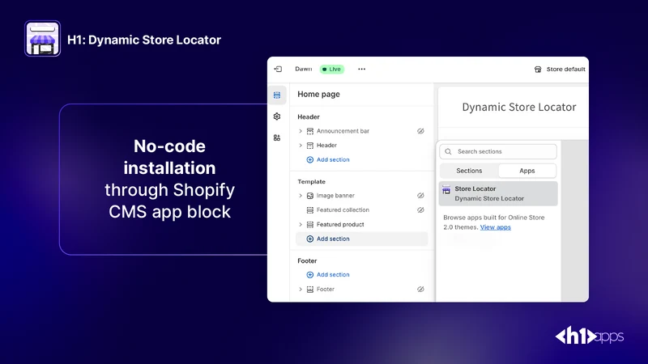Click the Live status badge
Image resolution: width=648 pixels, height=364 pixels.
(332, 69)
